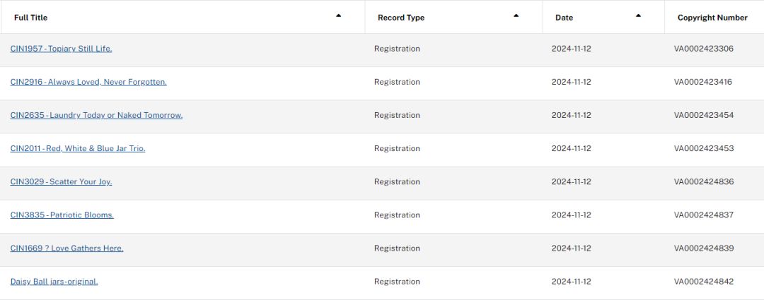
Task: Click the Record Type column header
Action: click(x=401, y=18)
